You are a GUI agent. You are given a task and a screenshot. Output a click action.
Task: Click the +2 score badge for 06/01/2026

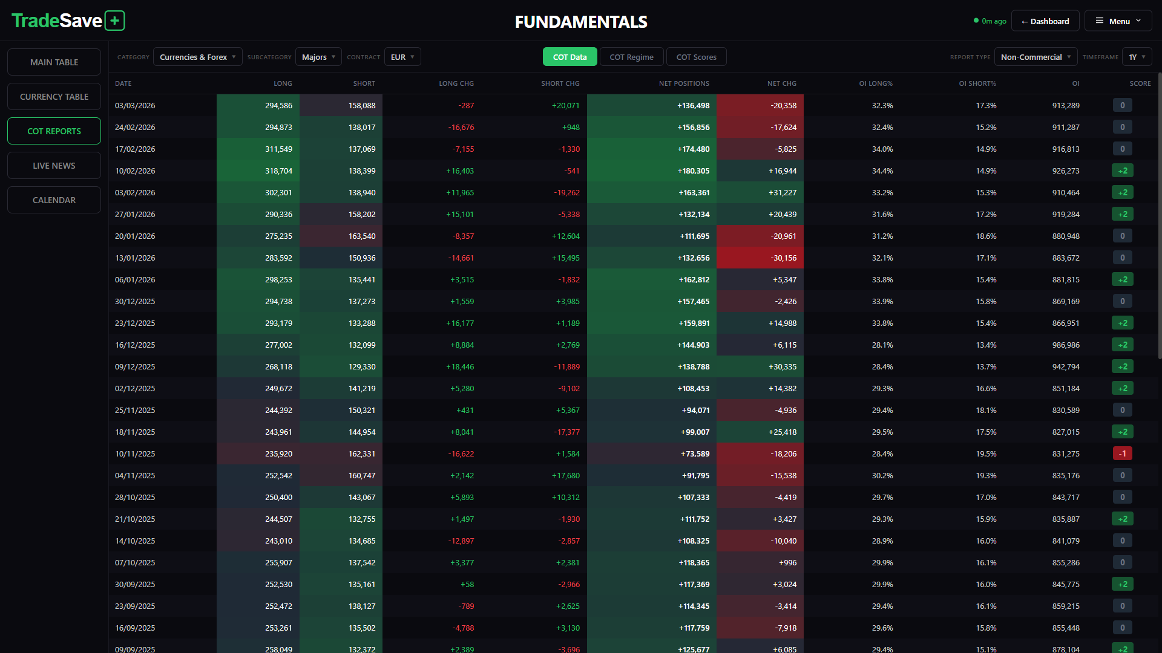click(1122, 280)
